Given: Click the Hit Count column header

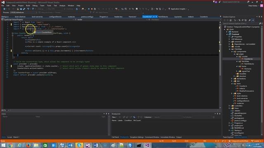Looking at the screenshot, I should (137, 120).
